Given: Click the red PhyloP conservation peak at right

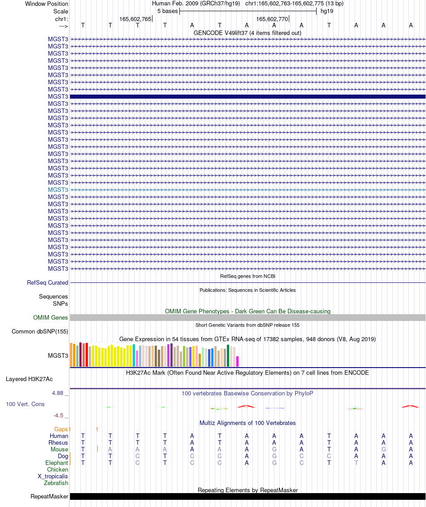Looking at the screenshot, I should pyautogui.click(x=410, y=406).
